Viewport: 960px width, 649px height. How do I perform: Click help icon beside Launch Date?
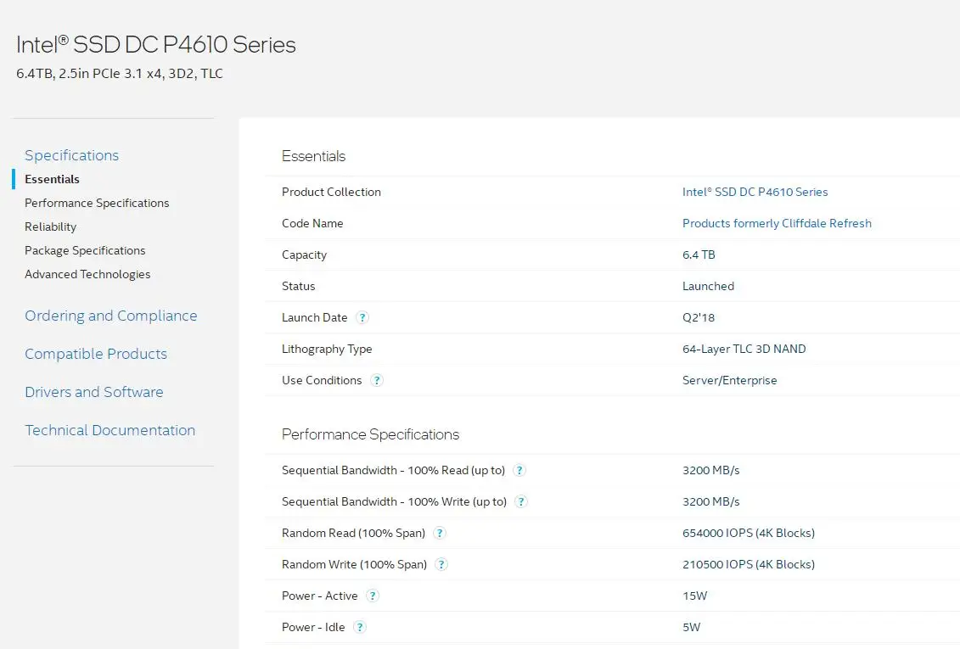pos(362,317)
